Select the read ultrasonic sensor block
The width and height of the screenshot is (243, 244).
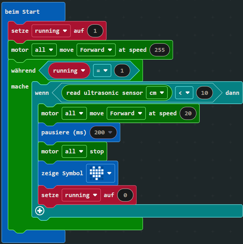104,93
